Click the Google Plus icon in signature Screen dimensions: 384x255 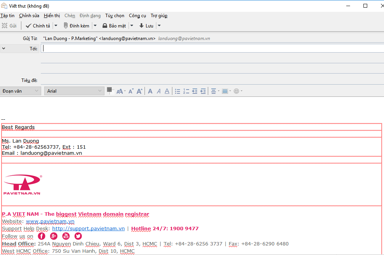[x=54, y=236]
